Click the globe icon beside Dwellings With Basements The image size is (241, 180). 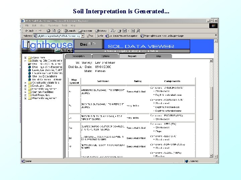point(29,67)
